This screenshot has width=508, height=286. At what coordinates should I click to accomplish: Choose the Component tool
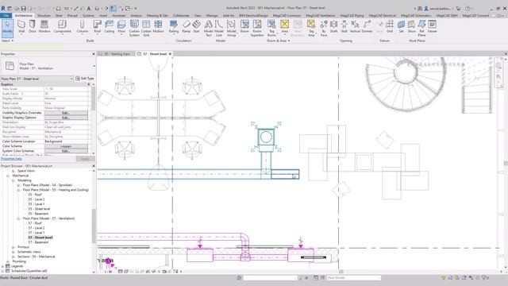[62, 26]
